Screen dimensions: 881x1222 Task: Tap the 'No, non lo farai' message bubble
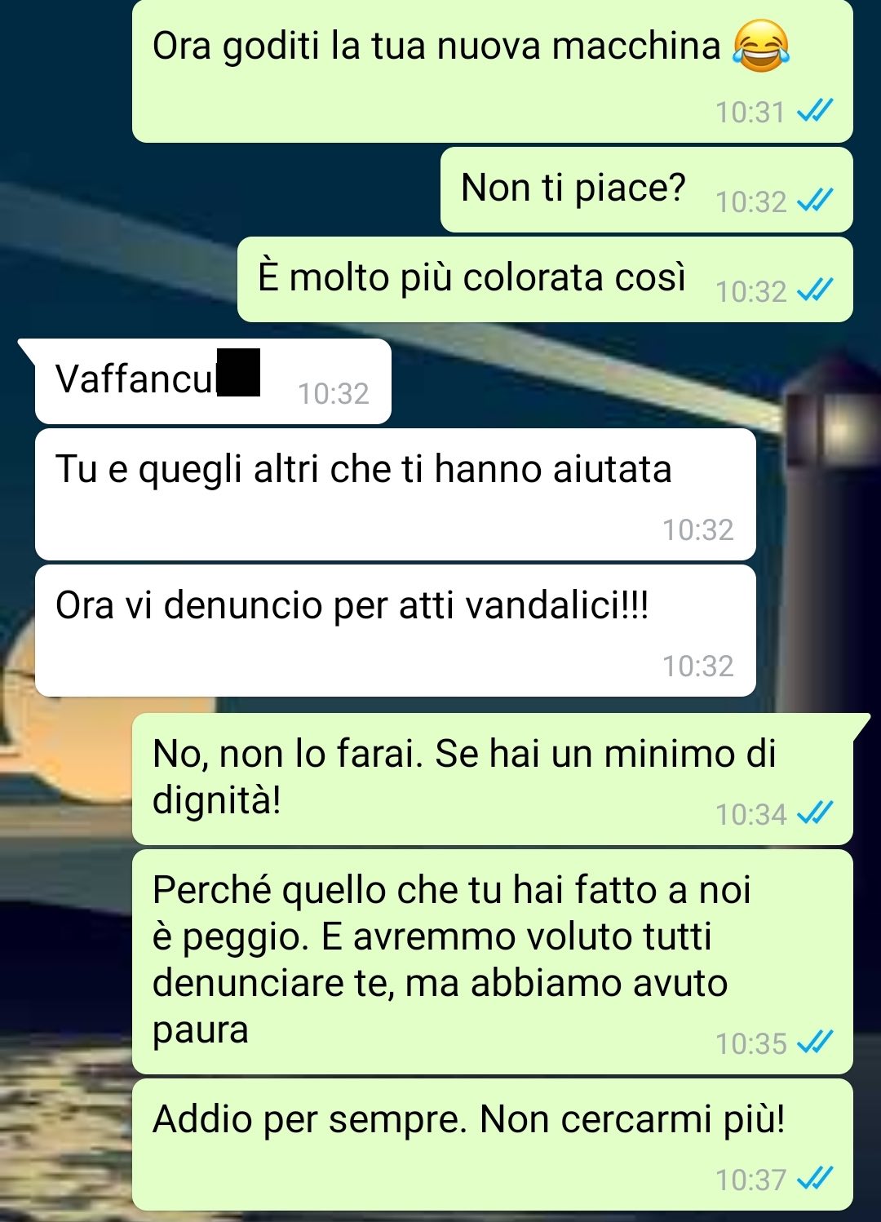[x=493, y=779]
